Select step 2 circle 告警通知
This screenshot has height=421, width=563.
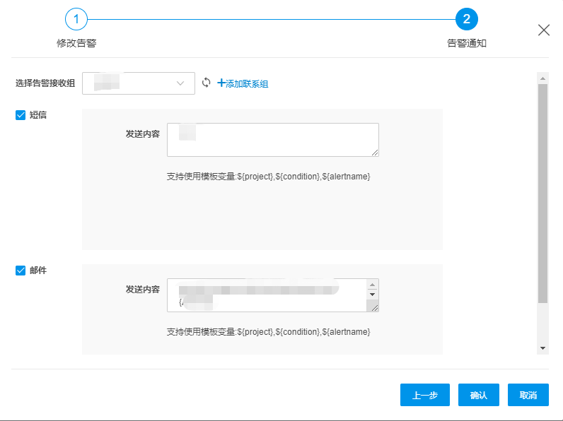pos(466,19)
